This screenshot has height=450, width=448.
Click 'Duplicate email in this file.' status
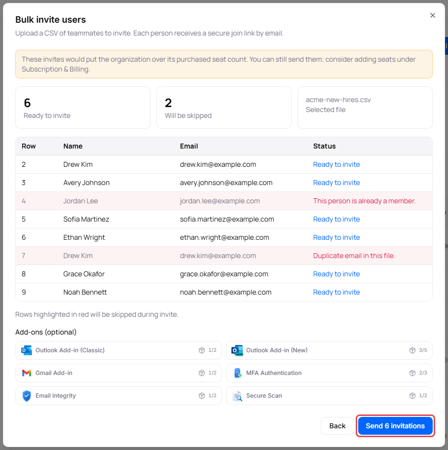(354, 256)
